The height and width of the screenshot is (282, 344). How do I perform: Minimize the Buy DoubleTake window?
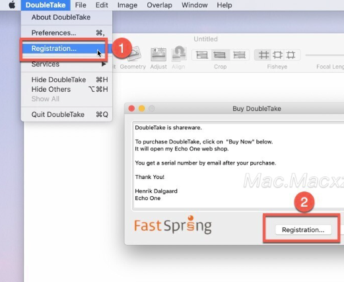click(x=142, y=108)
